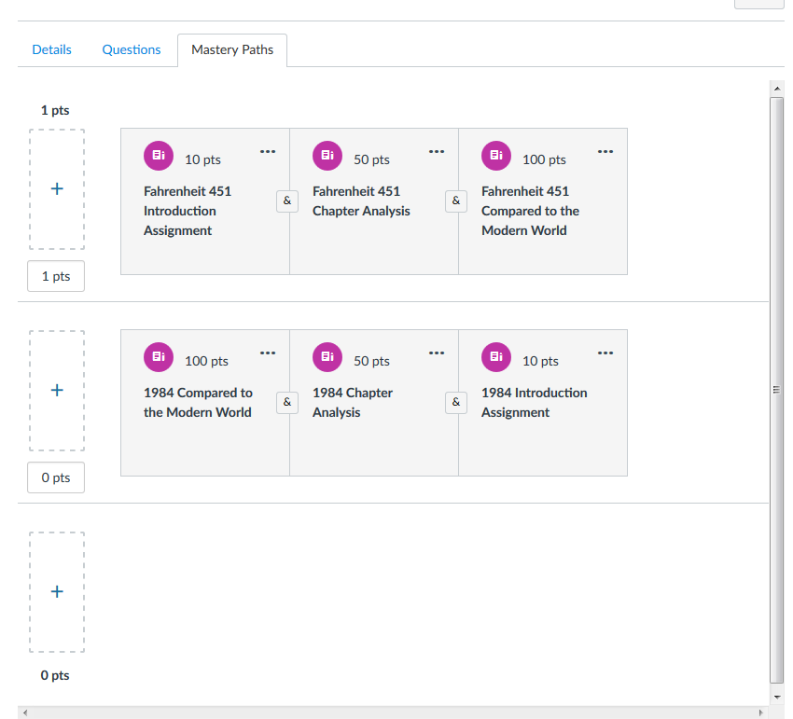Viewport: 793px width, 719px height.
Task: Click the Fahrenheit 451 Chapter Analysis quiz icon
Action: point(327,156)
